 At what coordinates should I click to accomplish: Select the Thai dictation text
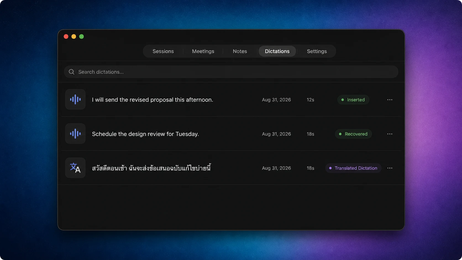point(151,168)
